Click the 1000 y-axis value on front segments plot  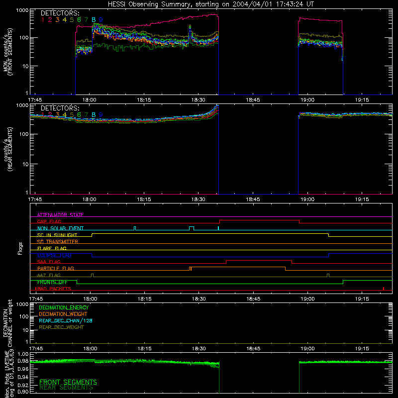22,10
